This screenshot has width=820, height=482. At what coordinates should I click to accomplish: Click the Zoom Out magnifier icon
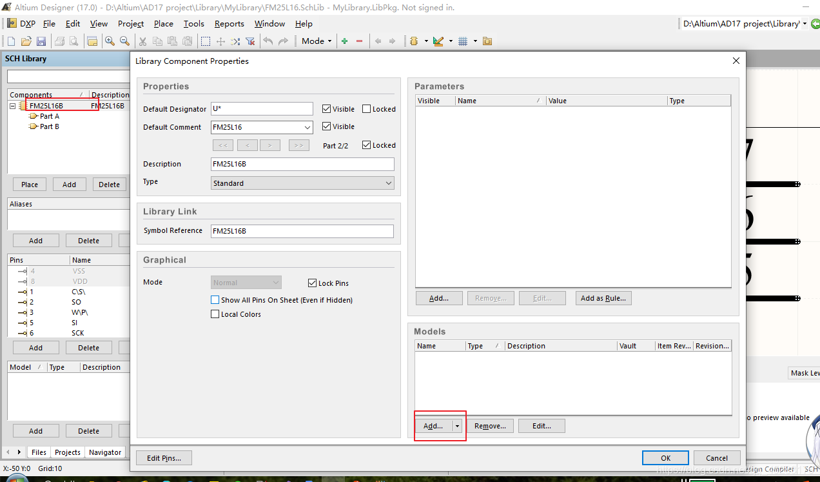tap(124, 41)
